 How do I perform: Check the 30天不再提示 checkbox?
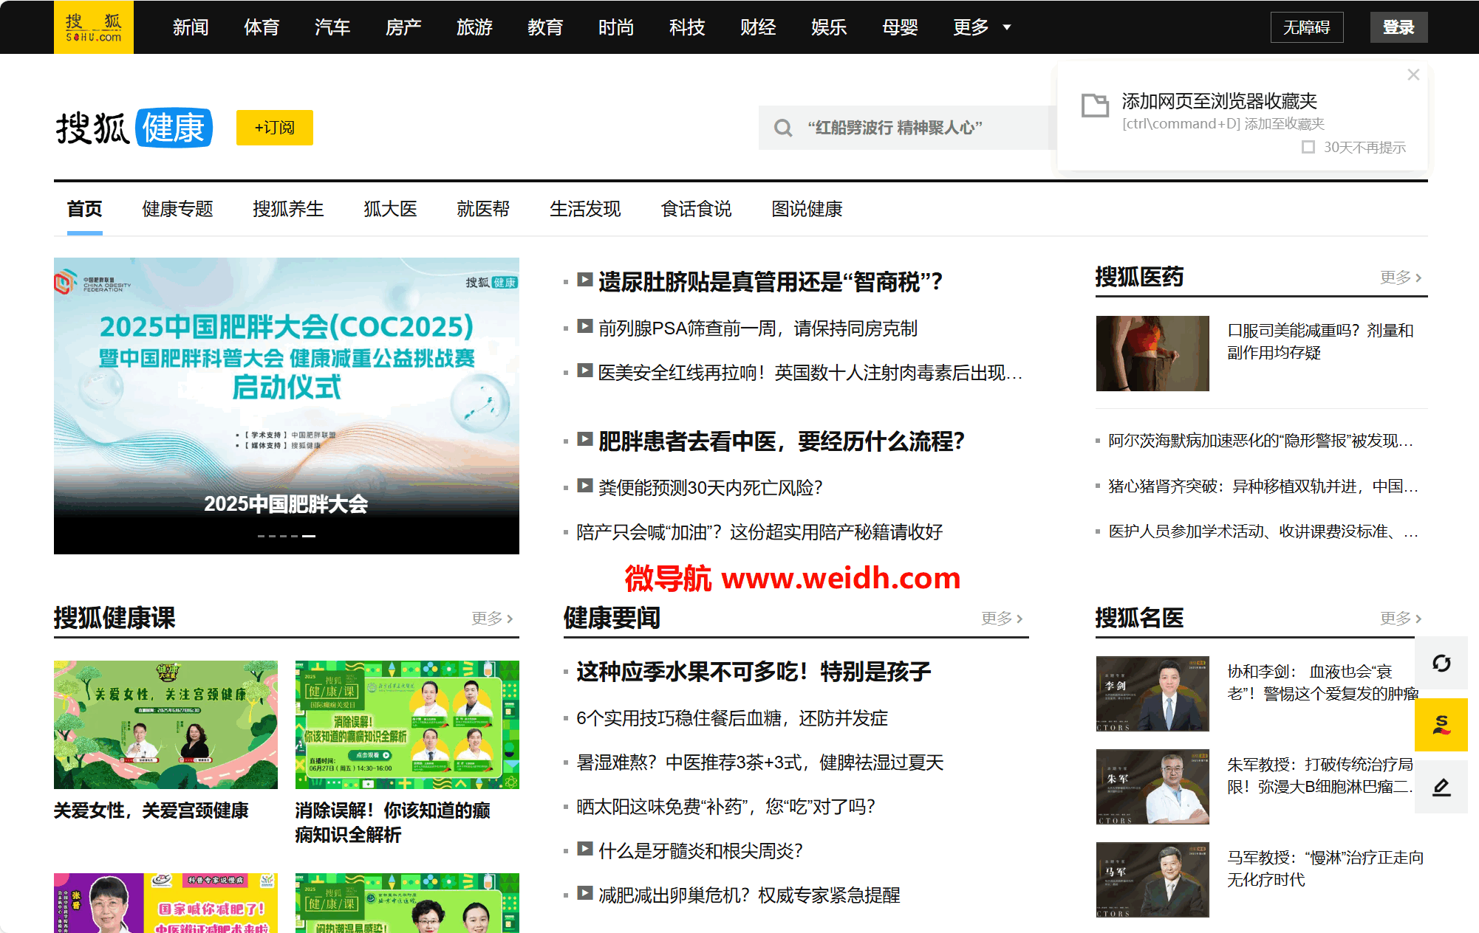pyautogui.click(x=1308, y=147)
